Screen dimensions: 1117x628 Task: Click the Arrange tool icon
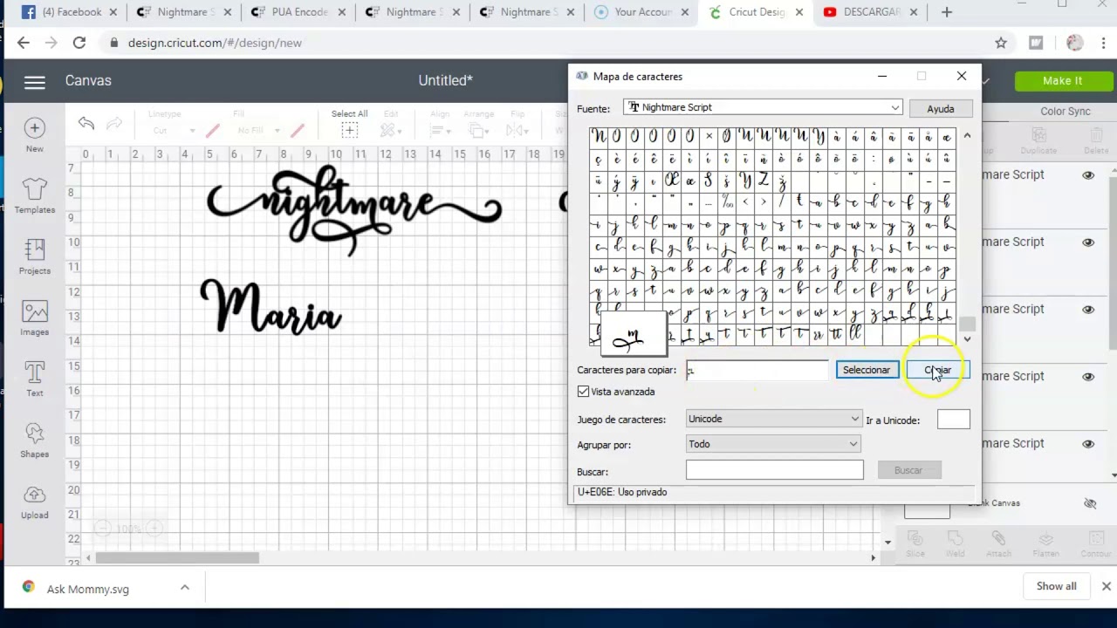click(477, 130)
